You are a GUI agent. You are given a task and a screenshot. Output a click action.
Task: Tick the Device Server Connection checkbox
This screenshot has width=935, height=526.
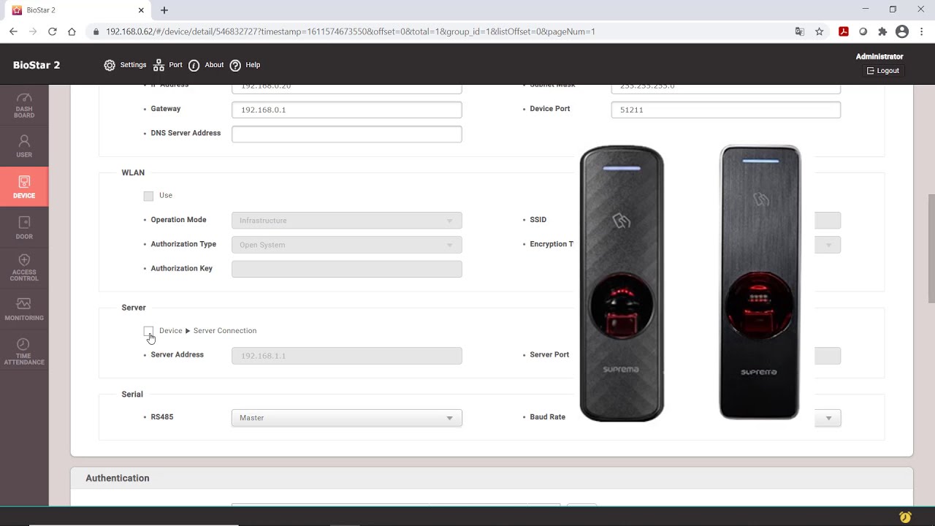pos(148,331)
